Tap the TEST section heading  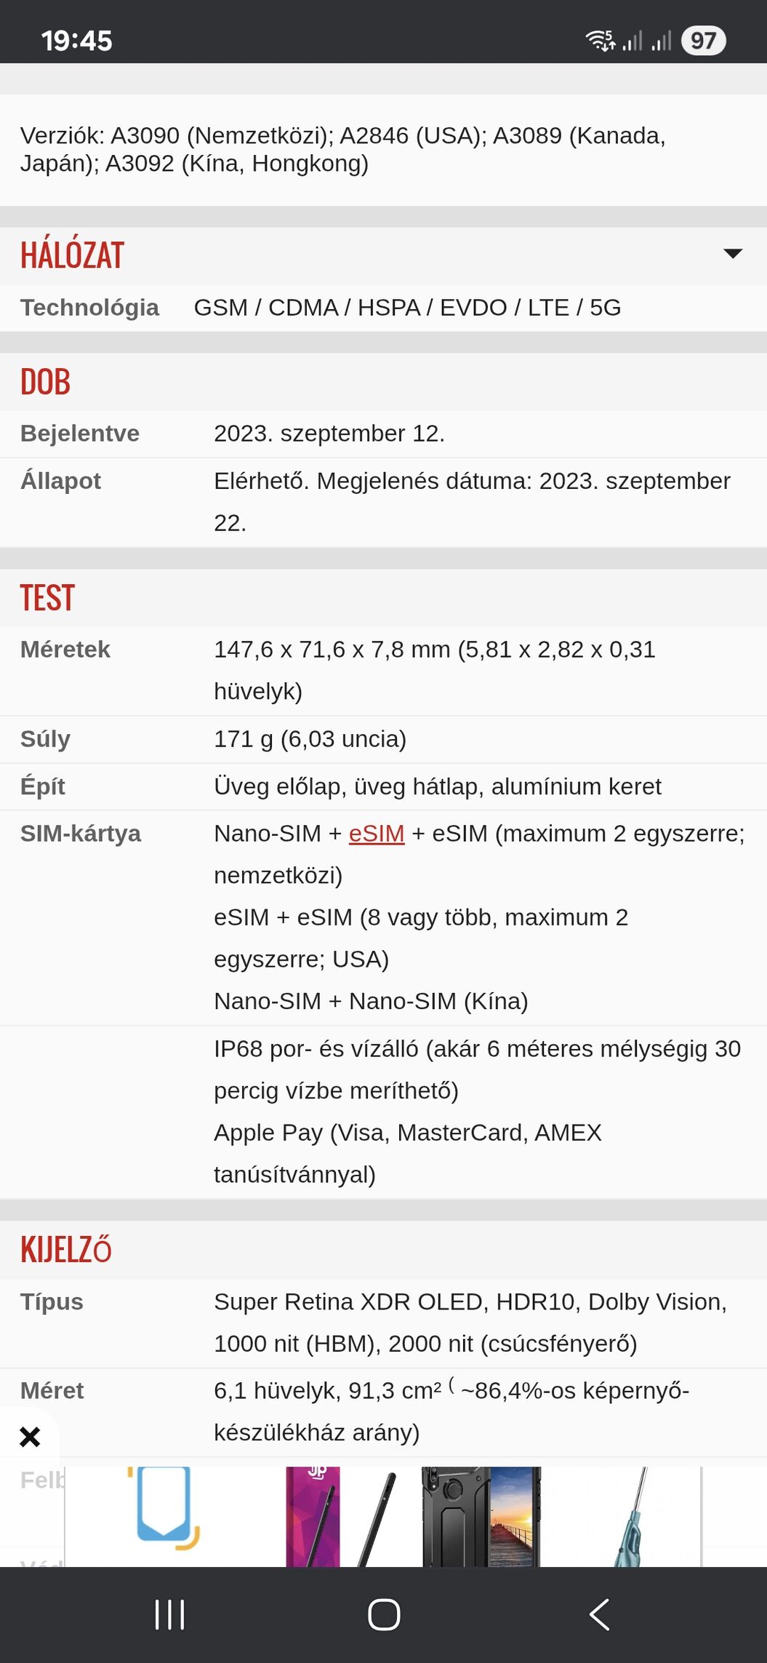point(47,598)
